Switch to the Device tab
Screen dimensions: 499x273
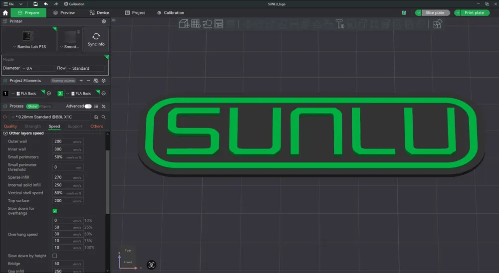[99, 13]
